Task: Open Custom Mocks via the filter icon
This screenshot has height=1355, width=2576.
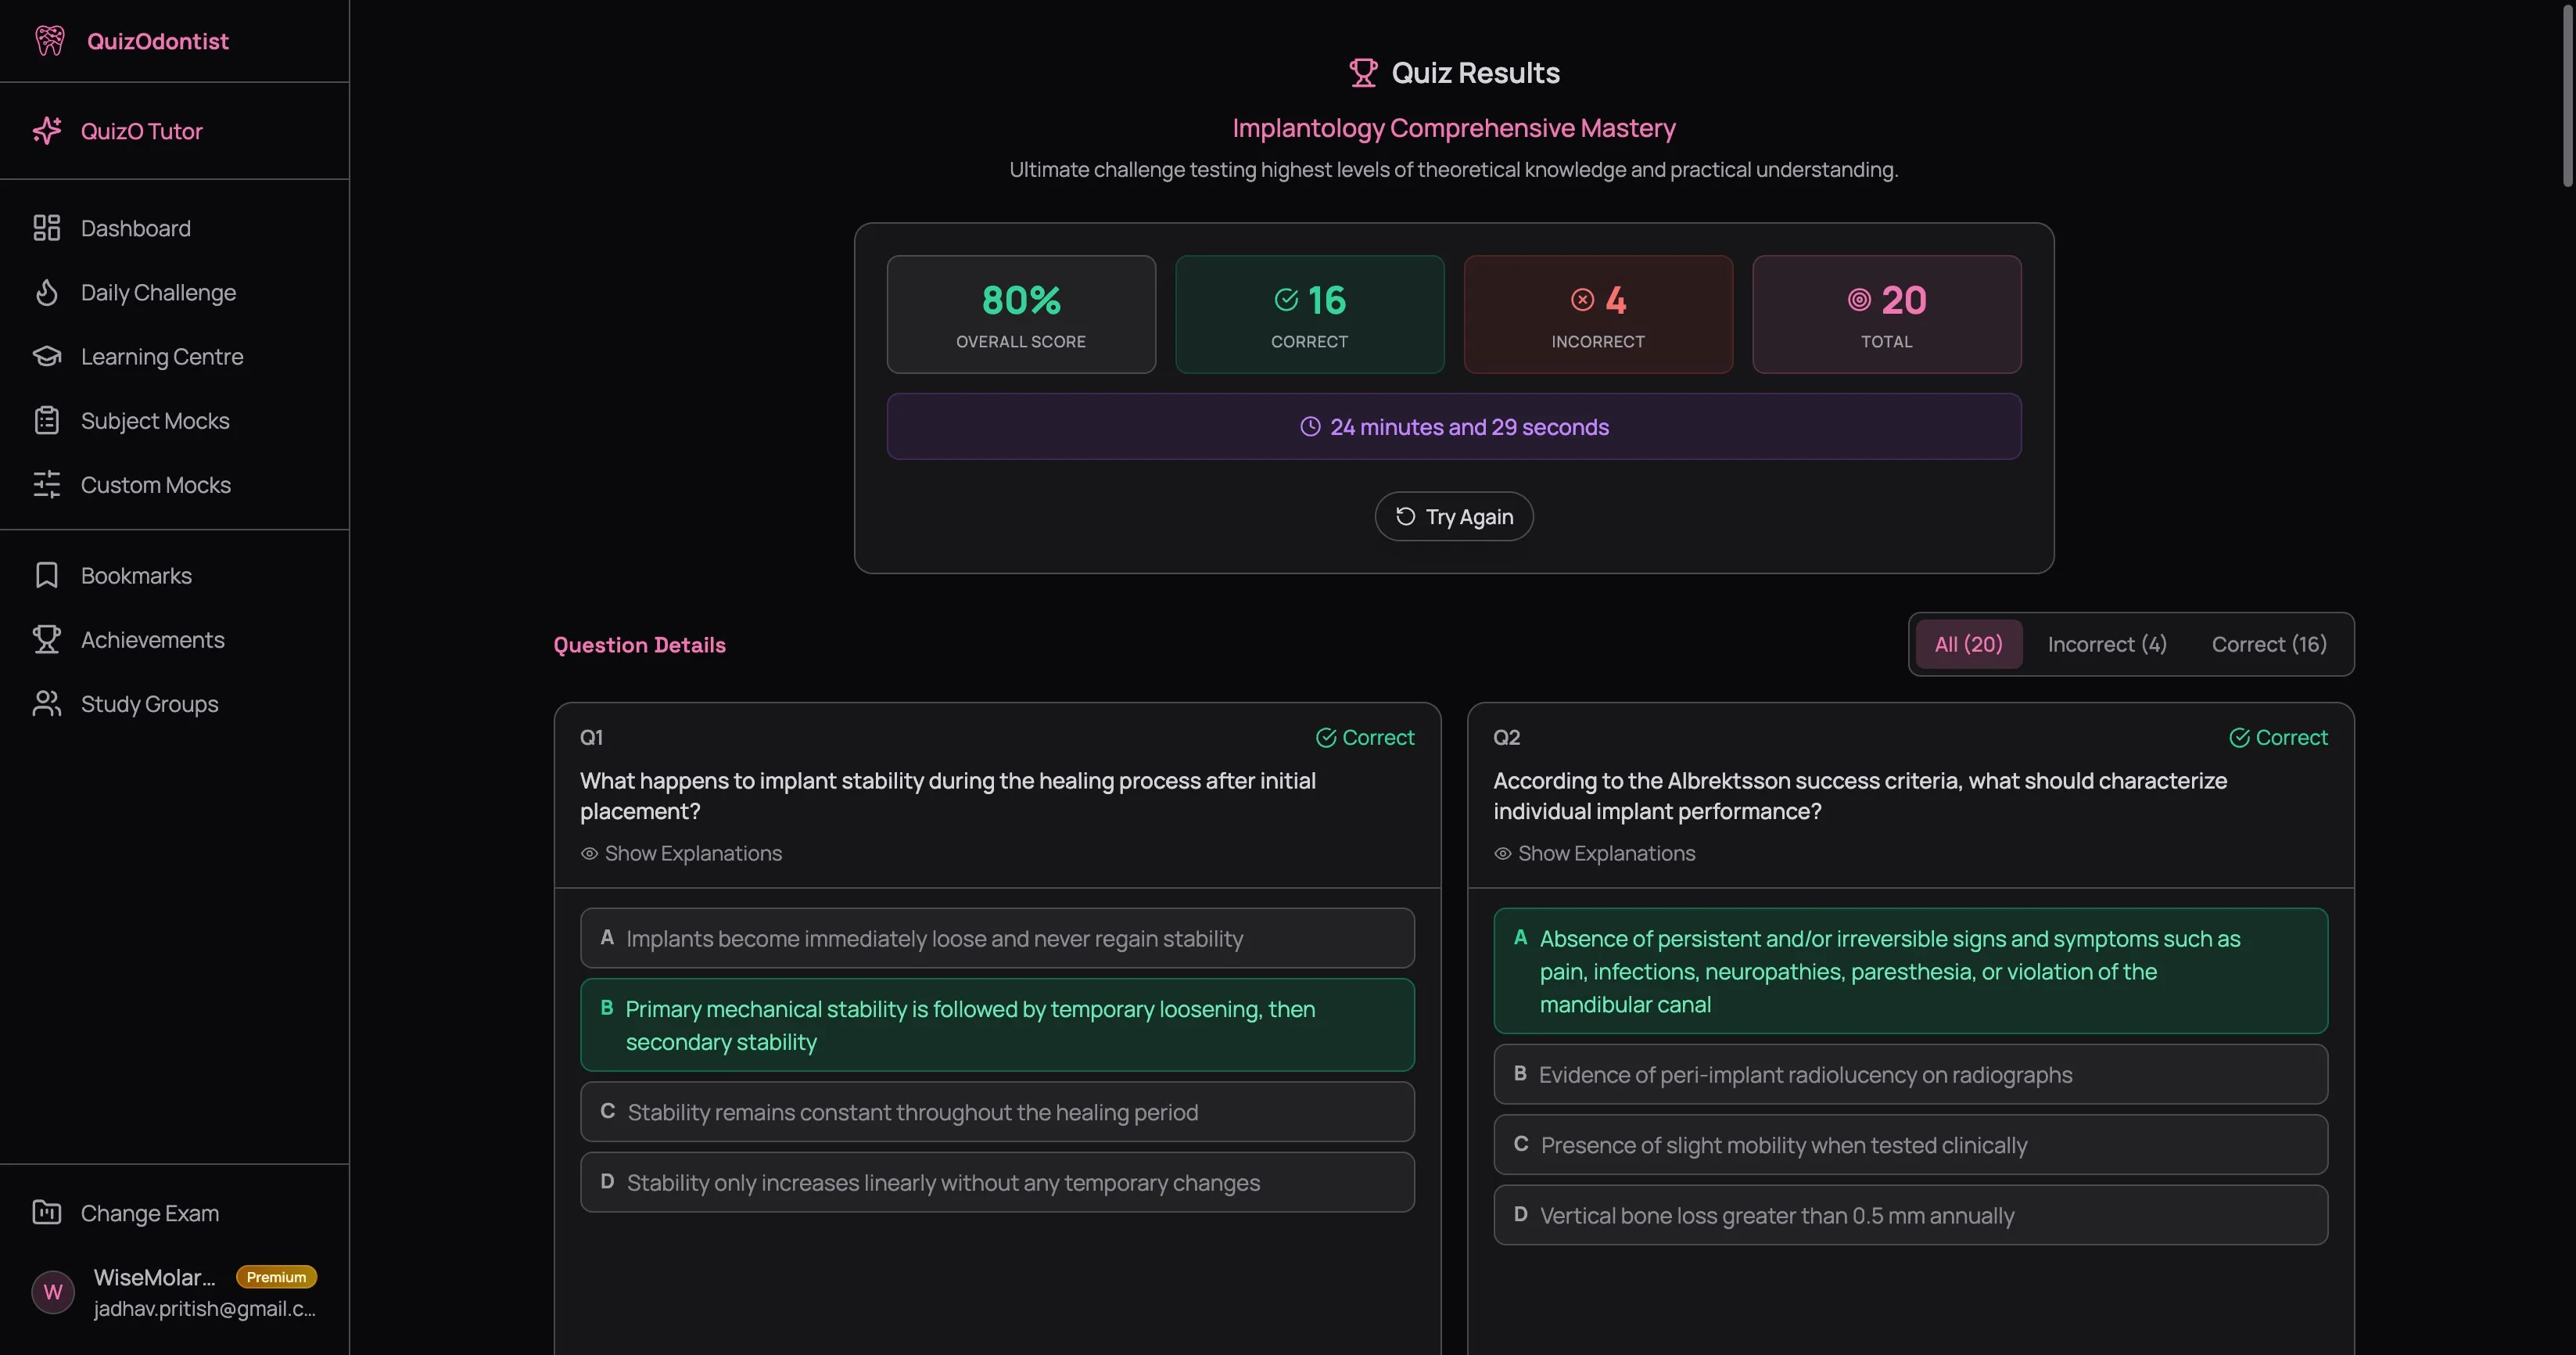Action: click(x=47, y=485)
